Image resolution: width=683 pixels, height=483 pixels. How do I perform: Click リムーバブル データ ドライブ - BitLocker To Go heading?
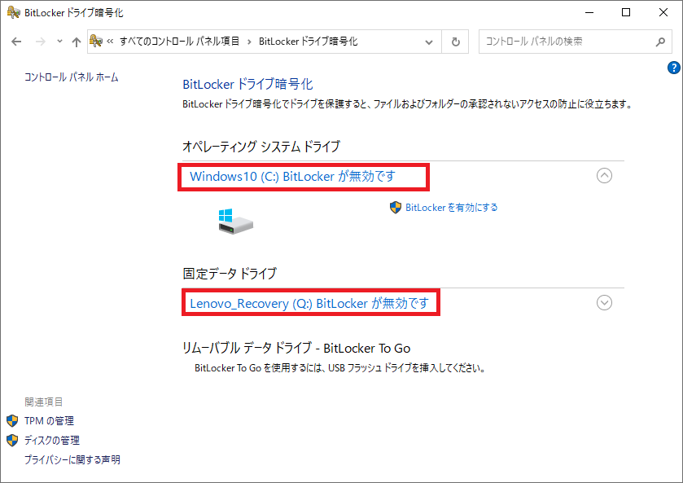tap(296, 348)
